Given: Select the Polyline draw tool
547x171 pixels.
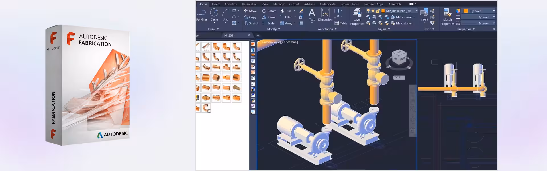Looking at the screenshot, I should [201, 15].
